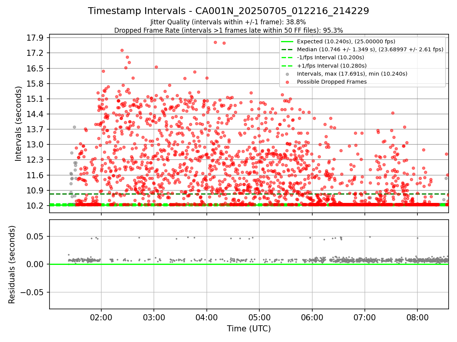Image resolution: width=457 pixels, height=342 pixels.
Task: Click the "Time (UTC)" x-axis label
Action: click(x=249, y=328)
